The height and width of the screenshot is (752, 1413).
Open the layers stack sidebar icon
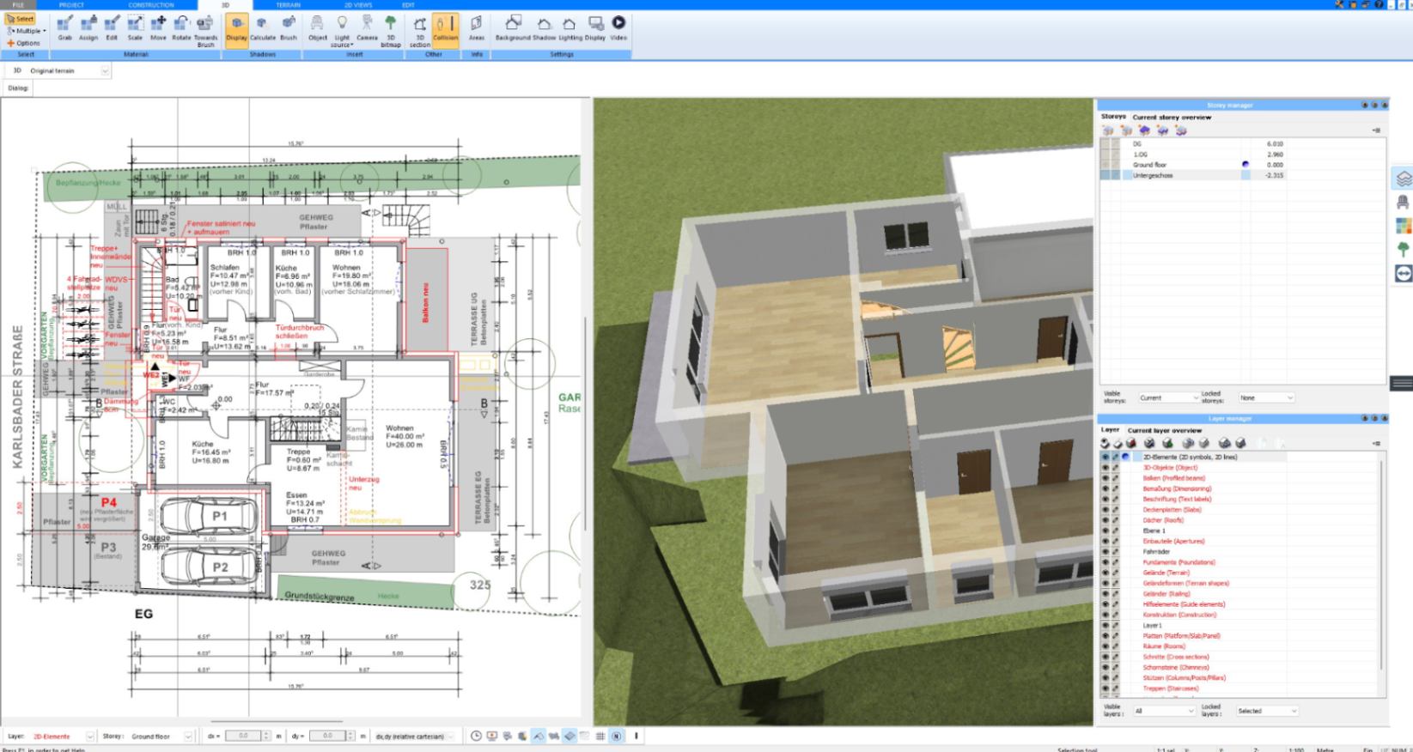tap(1403, 179)
